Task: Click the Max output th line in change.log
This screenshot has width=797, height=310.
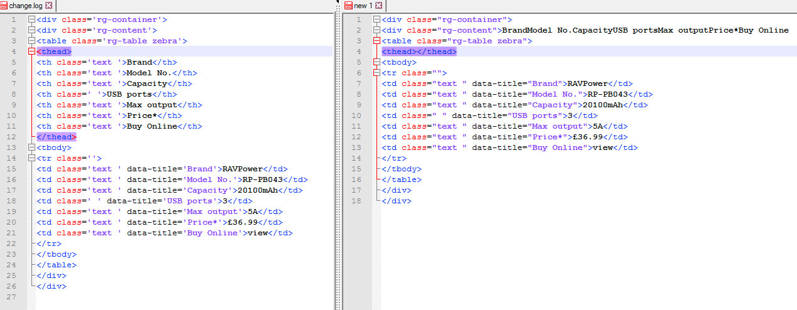Action: click(x=119, y=105)
